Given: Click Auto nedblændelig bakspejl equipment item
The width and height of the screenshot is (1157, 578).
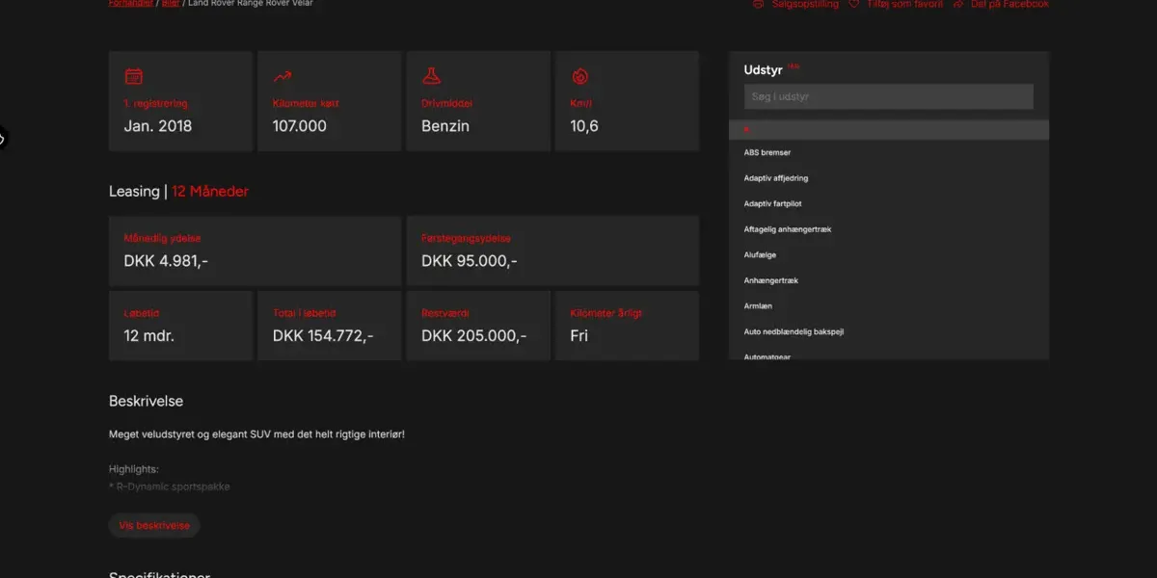Looking at the screenshot, I should coord(794,331).
